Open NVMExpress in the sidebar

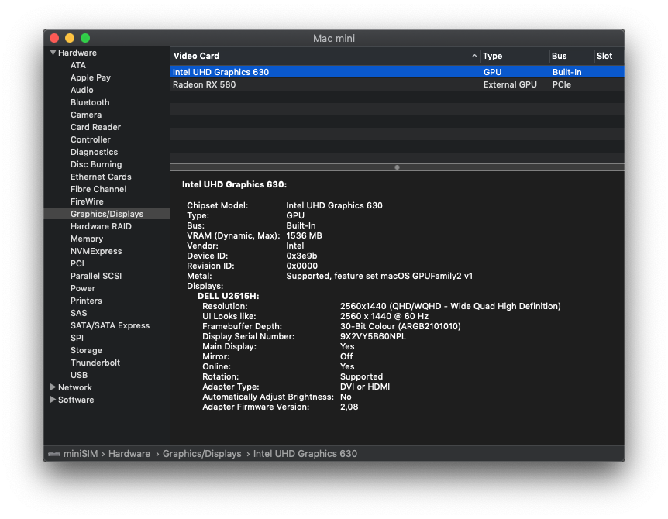tap(96, 251)
